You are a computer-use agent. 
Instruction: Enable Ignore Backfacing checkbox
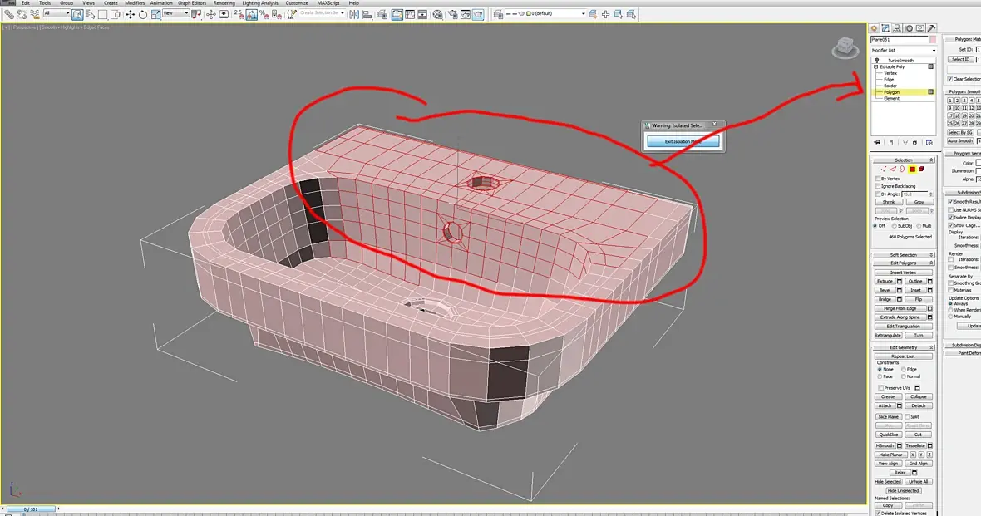point(877,186)
